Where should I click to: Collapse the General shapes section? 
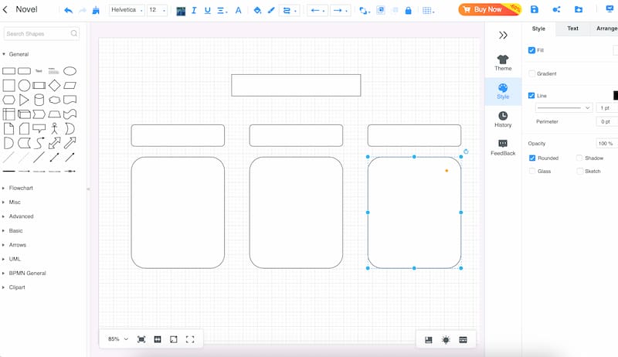(15, 54)
